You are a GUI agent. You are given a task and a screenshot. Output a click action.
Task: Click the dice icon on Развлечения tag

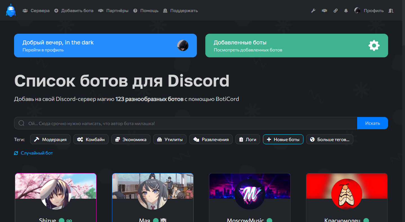[196, 139]
